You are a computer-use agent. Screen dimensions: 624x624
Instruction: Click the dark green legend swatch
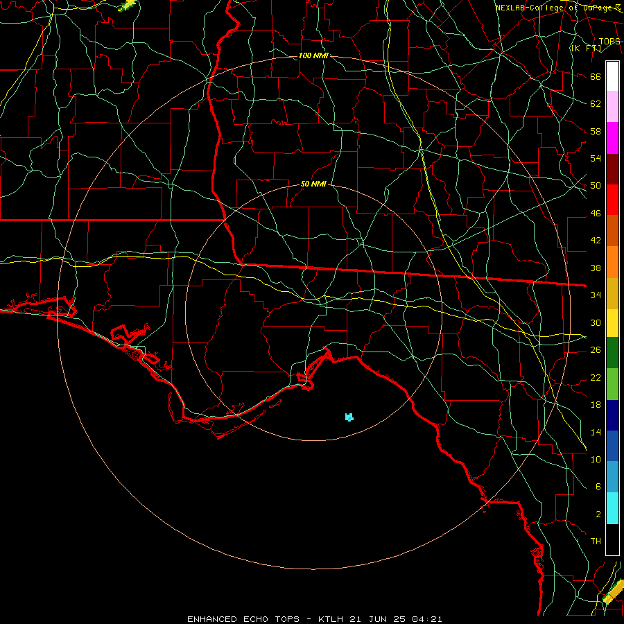click(x=612, y=353)
